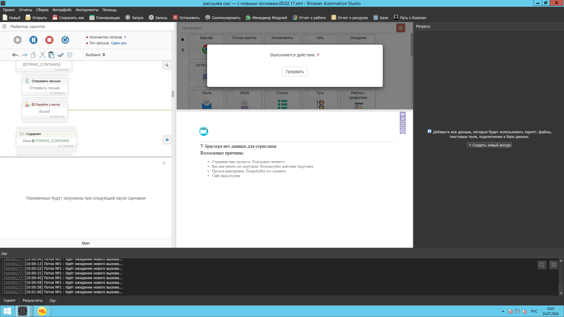
Task: Click the cut scissors icon
Action: [x=43, y=55]
